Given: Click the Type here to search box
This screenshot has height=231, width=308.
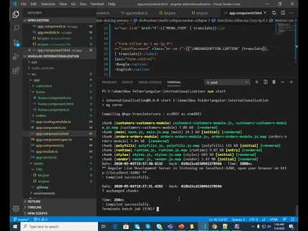Looking at the screenshot, I should [x=59, y=227].
